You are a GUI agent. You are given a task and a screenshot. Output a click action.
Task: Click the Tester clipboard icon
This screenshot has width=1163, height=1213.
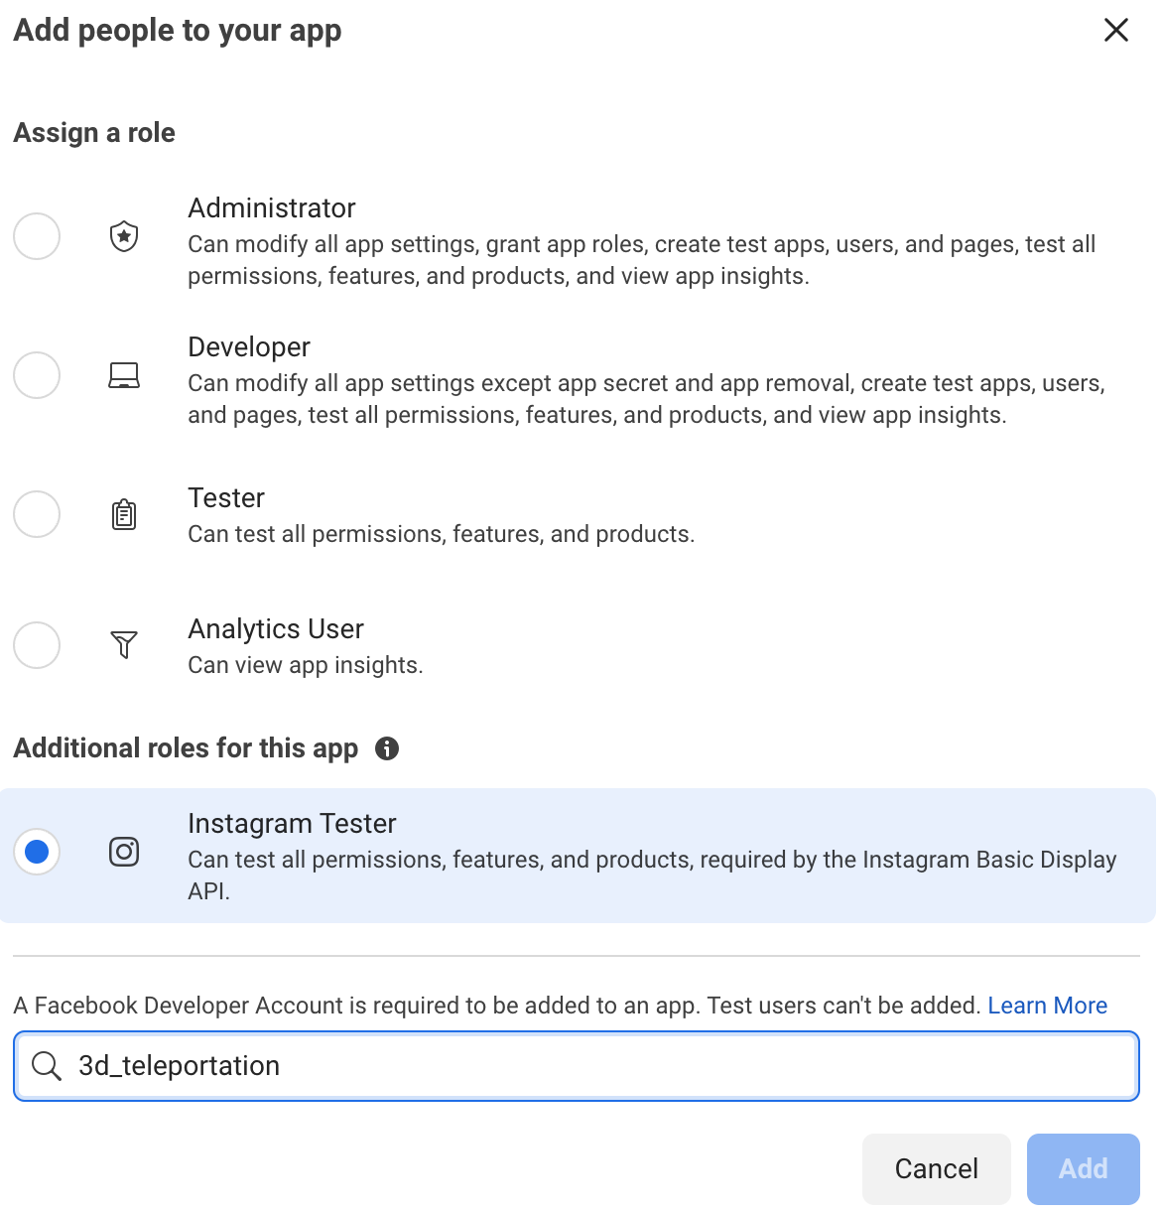coord(124,514)
